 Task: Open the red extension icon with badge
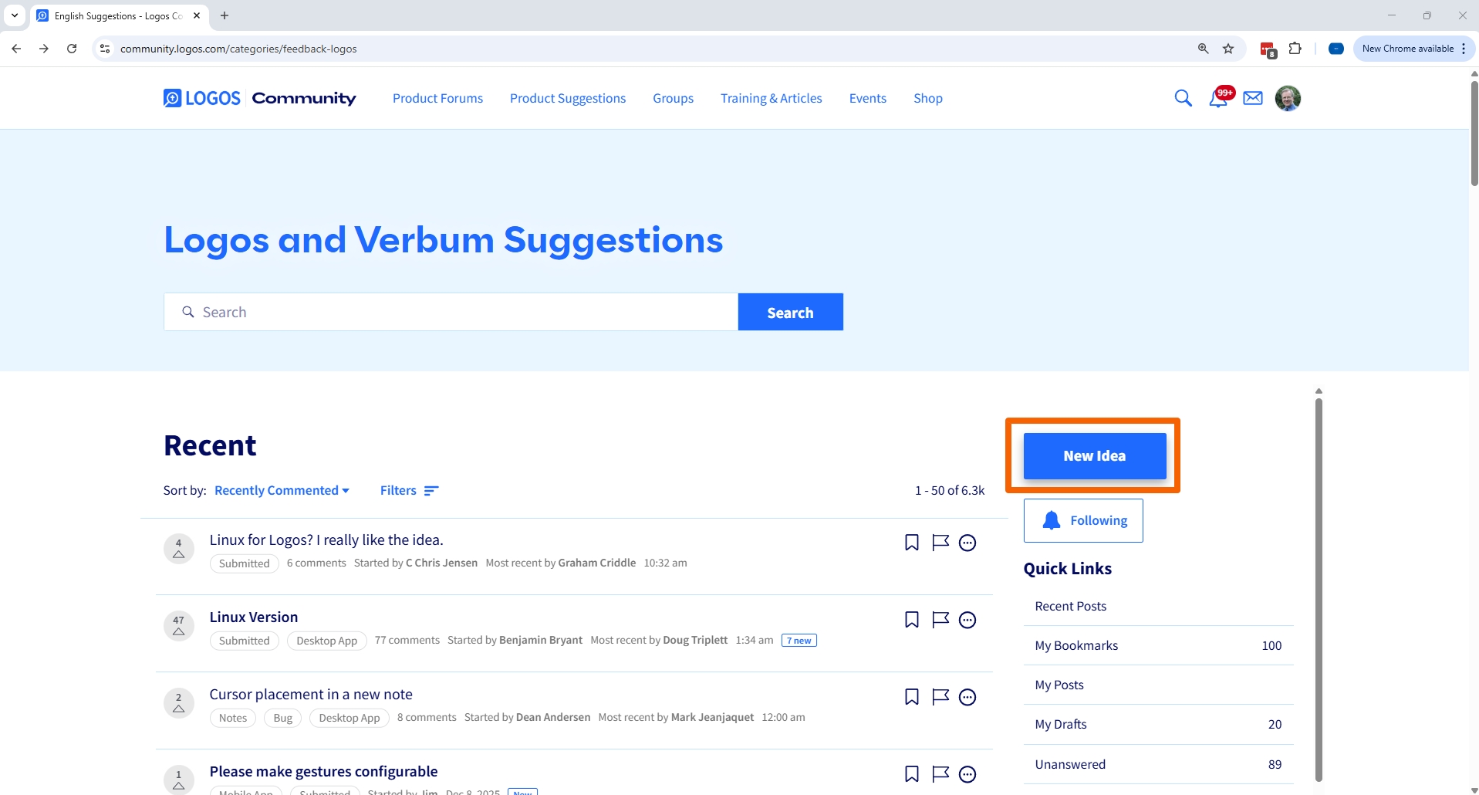[x=1268, y=49]
